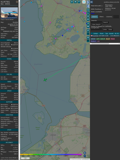This screenshot has width=120, height=160.
Task: Click the T map toggle button
Action: click(79, 2)
